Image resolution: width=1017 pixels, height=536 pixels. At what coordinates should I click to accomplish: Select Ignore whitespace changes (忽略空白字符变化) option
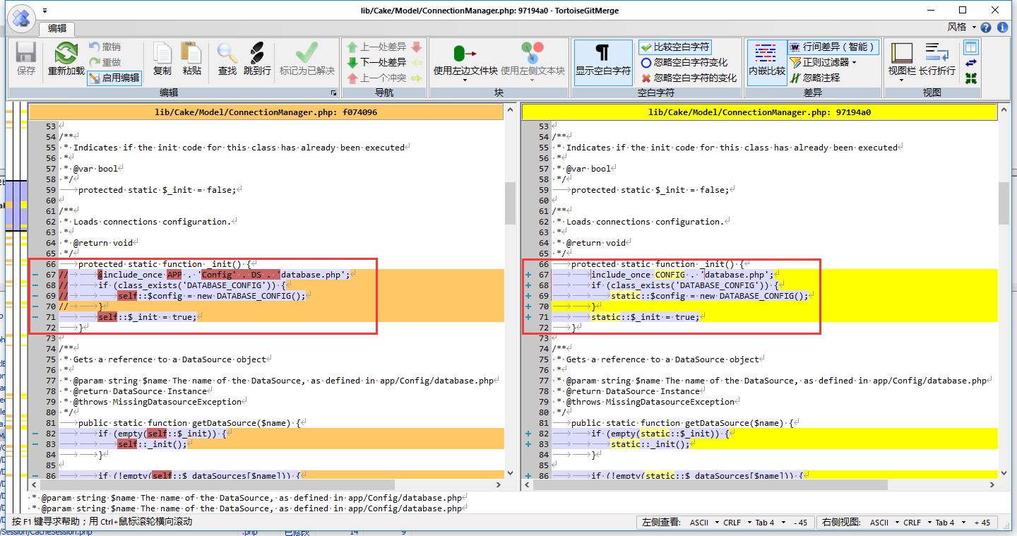(x=684, y=62)
